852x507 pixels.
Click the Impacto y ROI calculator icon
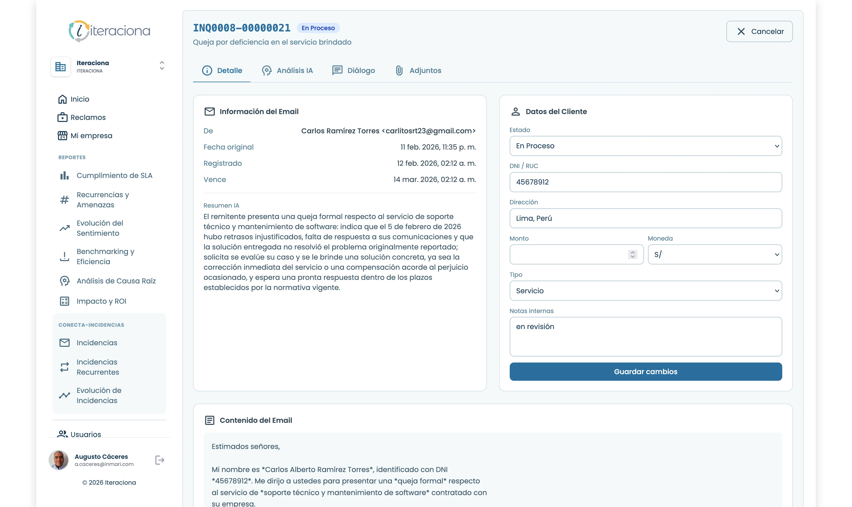coord(64,301)
